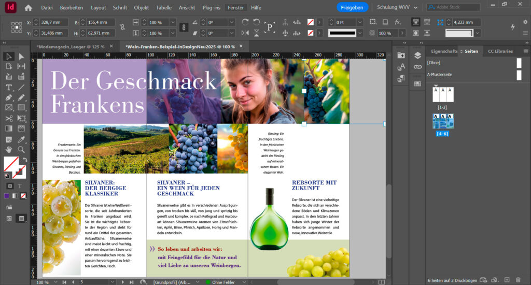
Task: Toggle split layout view icon
Action: (x=381, y=282)
